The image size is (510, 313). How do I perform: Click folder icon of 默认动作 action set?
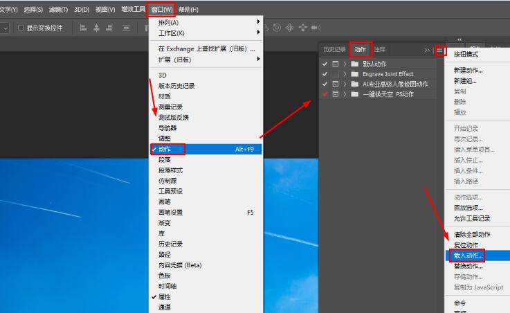(x=354, y=64)
